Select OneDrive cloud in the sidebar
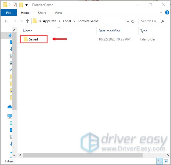 tap(10, 107)
